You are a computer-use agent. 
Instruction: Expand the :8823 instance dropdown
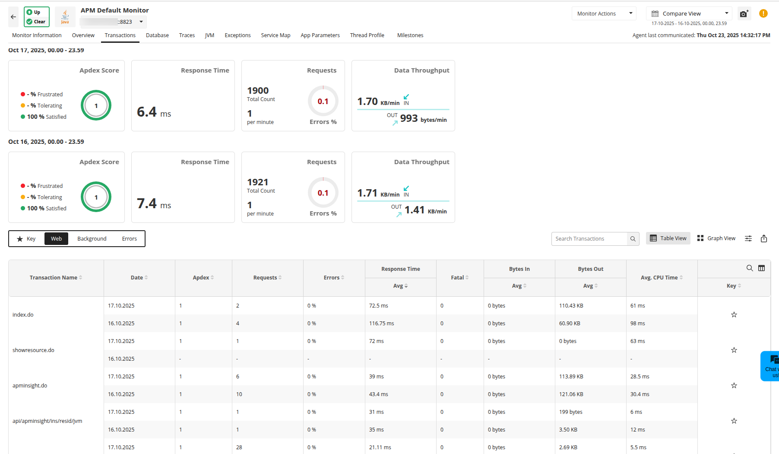(x=141, y=22)
